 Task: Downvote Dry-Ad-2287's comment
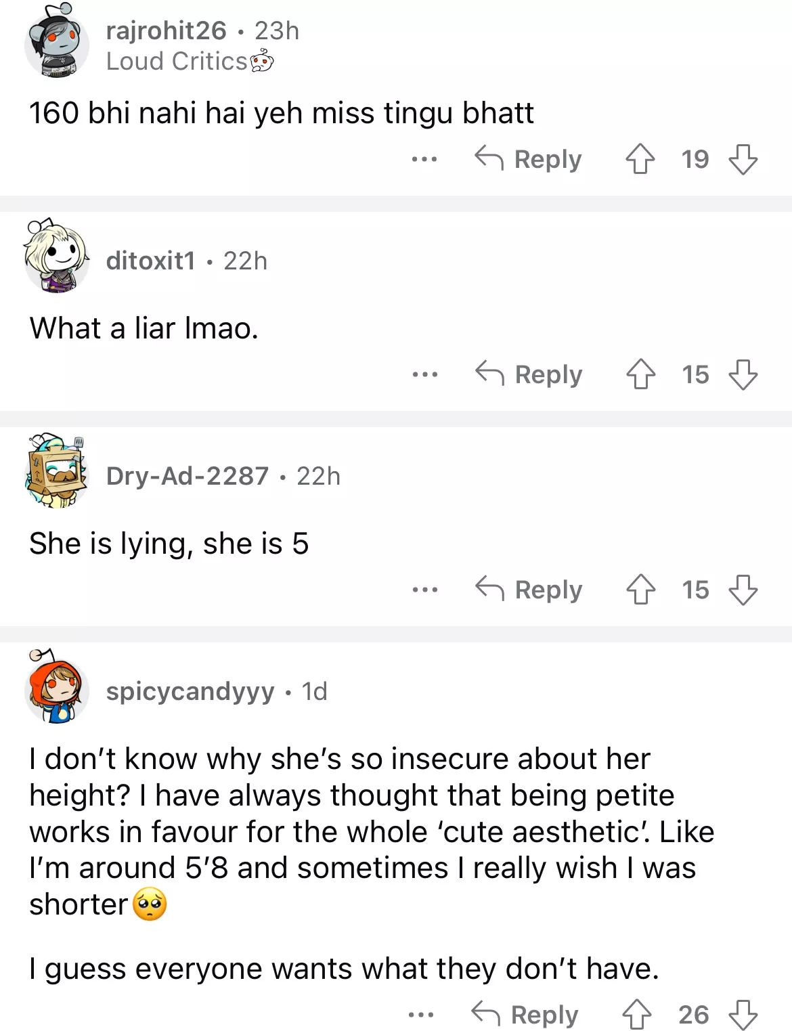point(743,590)
